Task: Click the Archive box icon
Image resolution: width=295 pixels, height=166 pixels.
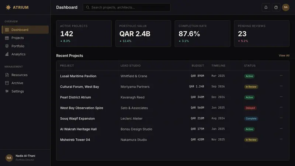Action: click(7, 83)
